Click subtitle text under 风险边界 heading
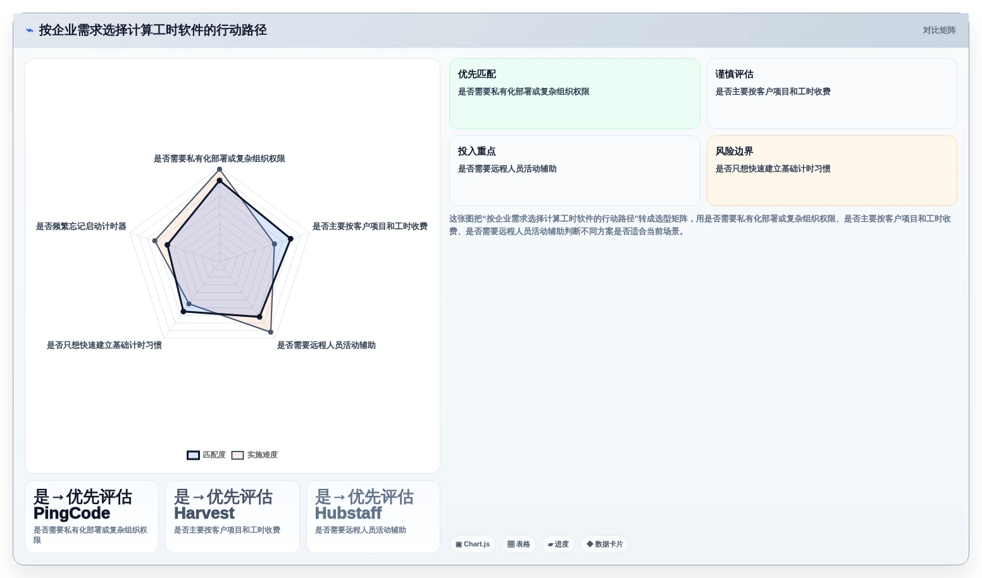The width and height of the screenshot is (982, 578). (x=773, y=169)
